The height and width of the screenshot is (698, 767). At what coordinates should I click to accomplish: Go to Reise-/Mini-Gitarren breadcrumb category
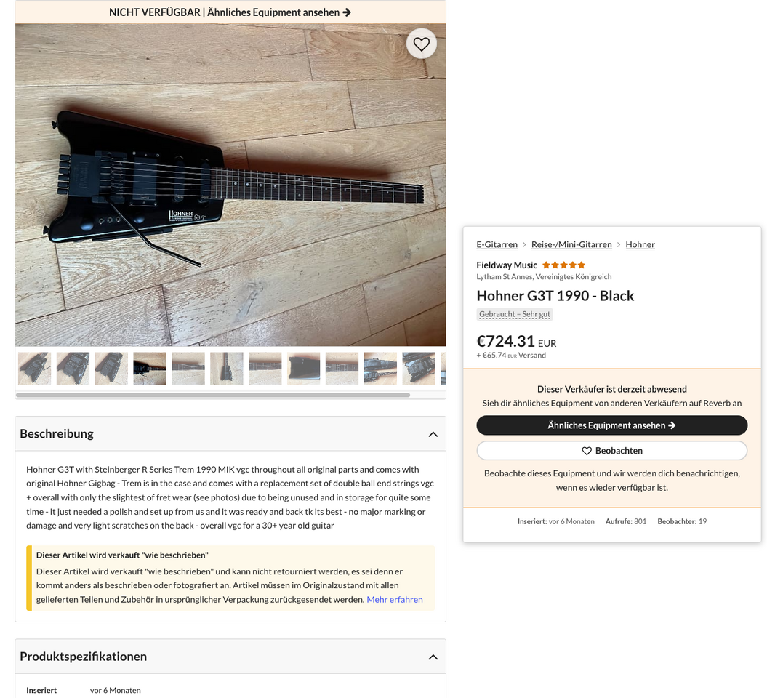click(x=571, y=244)
